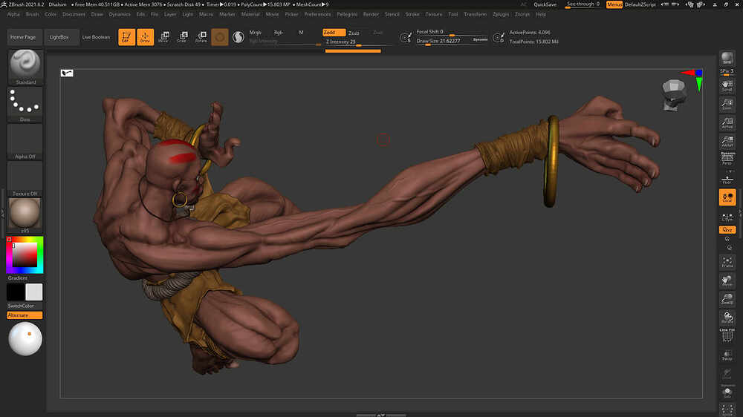Open the Layer menu
Viewport: 743px width, 417px height.
pos(170,14)
